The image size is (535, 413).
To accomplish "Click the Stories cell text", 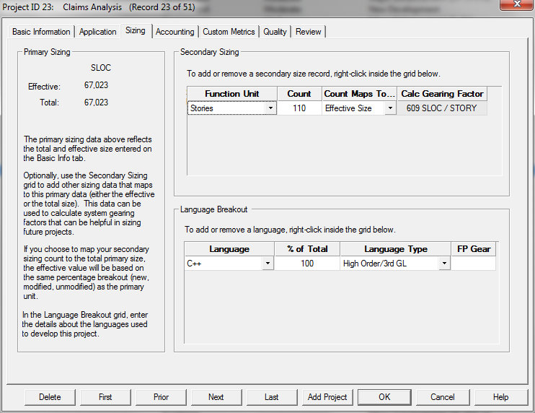I will (202, 108).
